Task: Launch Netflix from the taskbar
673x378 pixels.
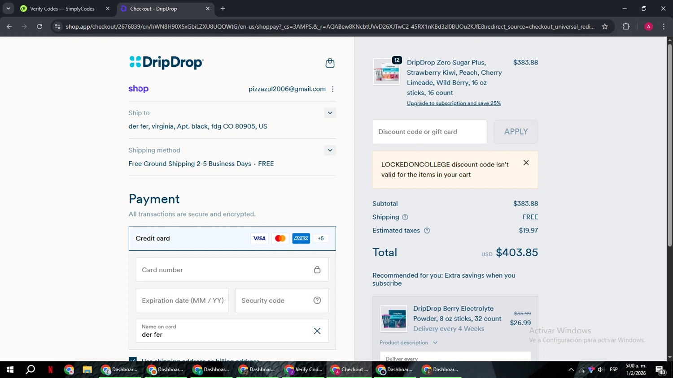Action: coord(50,369)
